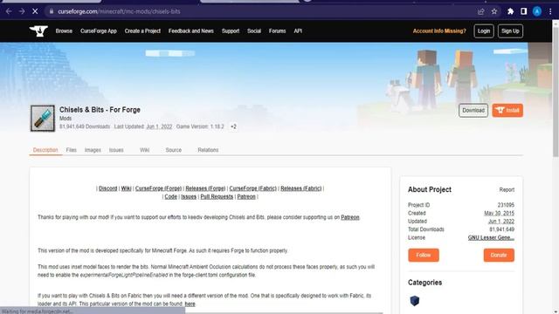Open the Discord link in description
This screenshot has height=314, width=559.
click(x=107, y=188)
